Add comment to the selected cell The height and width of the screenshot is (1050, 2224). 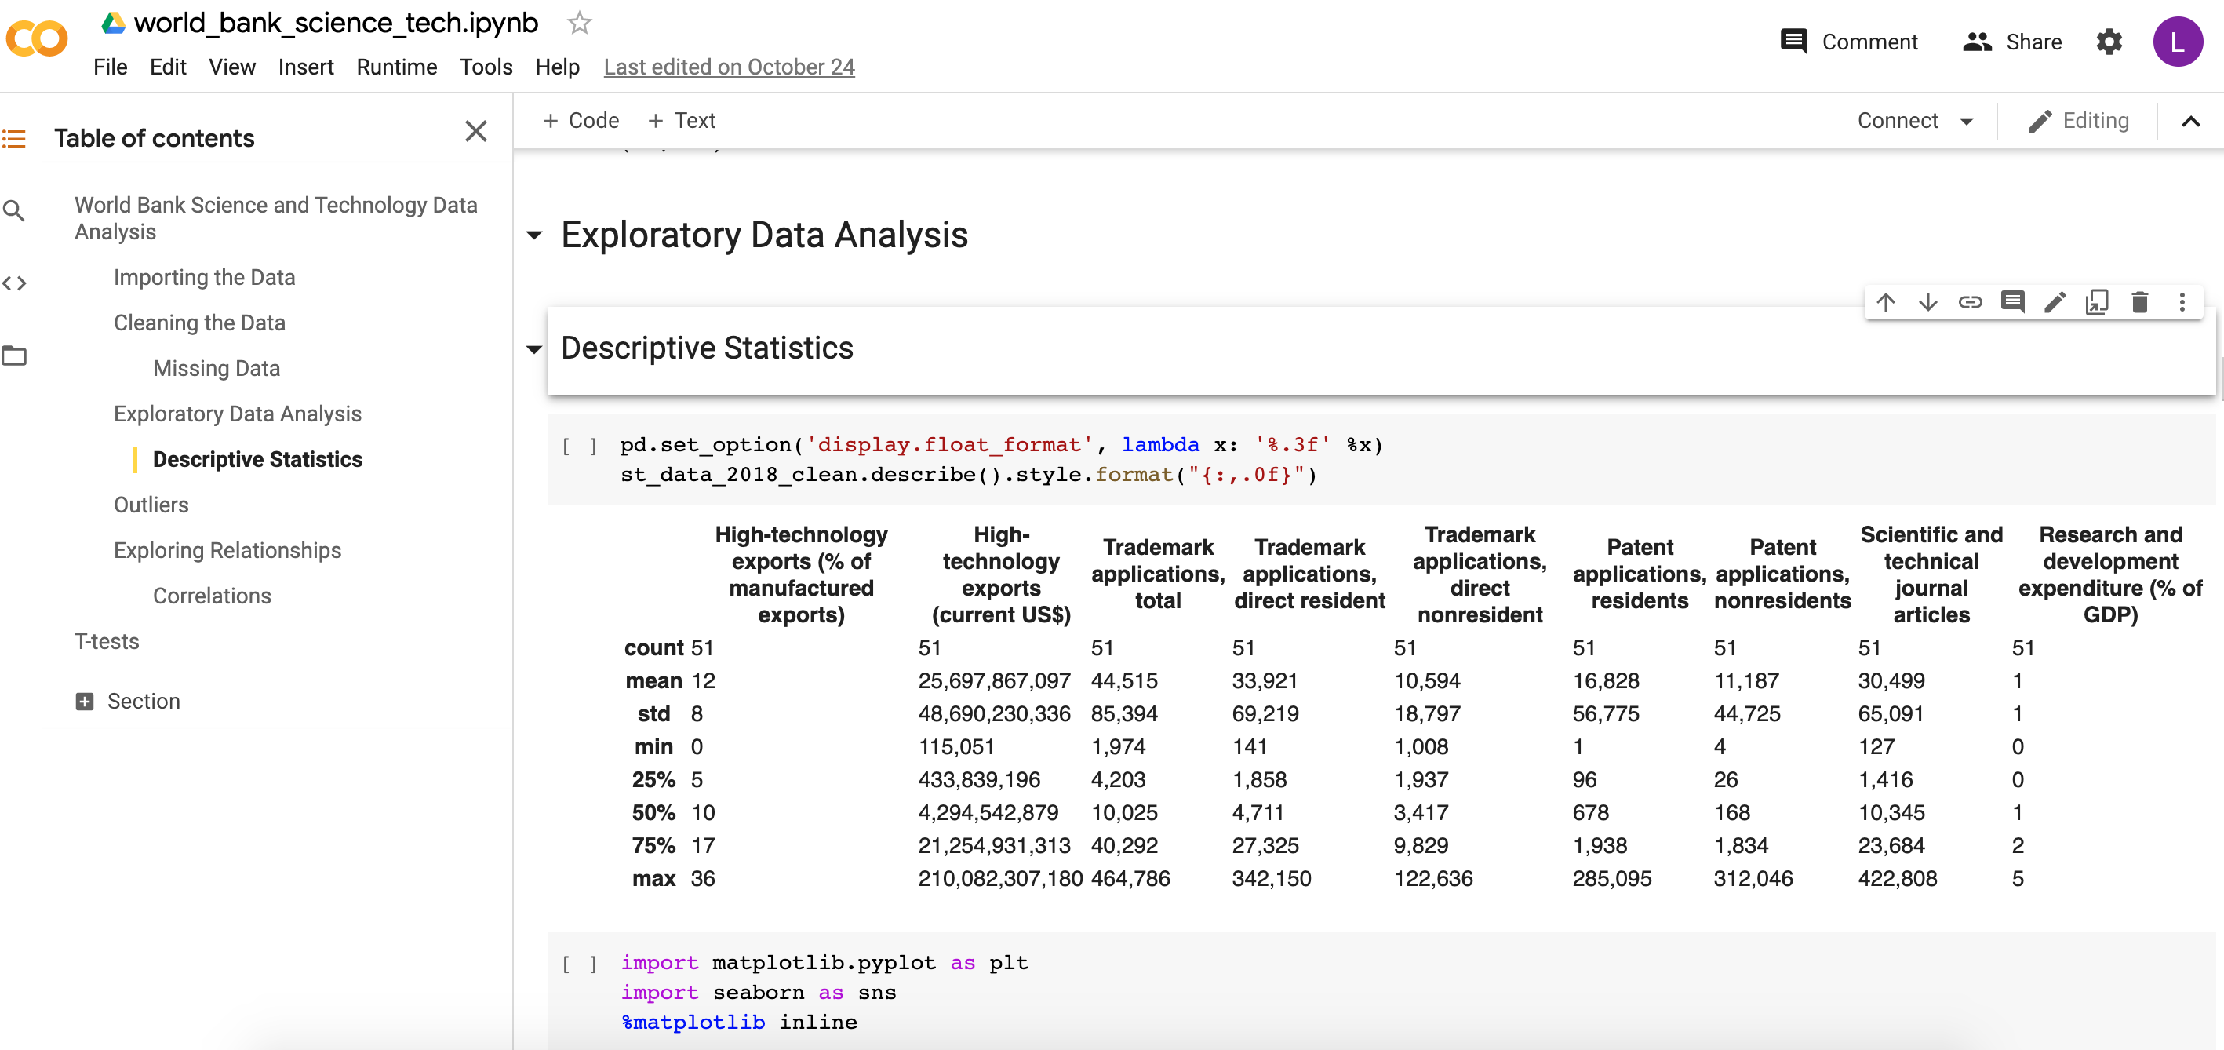[x=2012, y=302]
